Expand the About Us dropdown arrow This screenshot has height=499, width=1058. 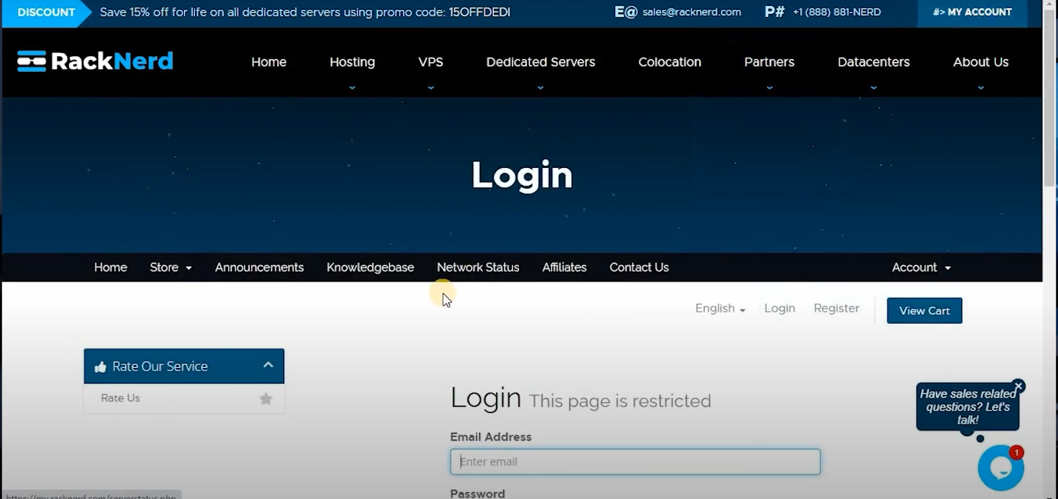click(x=981, y=88)
